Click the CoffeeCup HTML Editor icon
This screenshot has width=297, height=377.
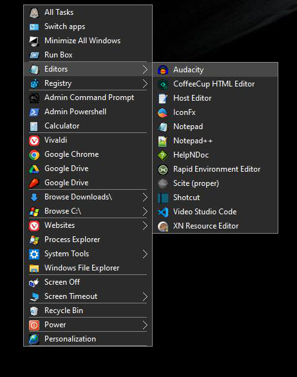coord(163,84)
